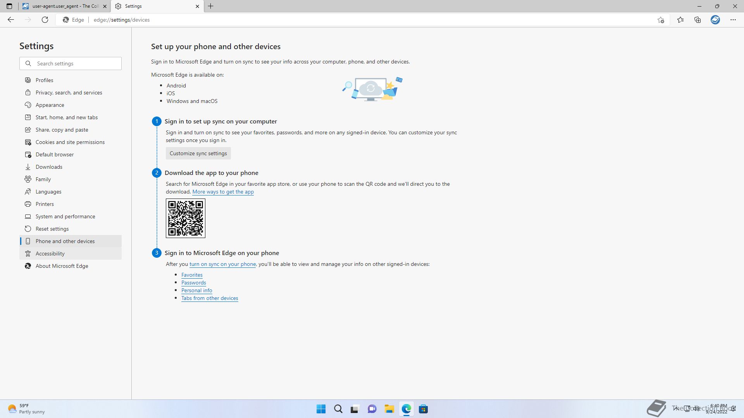Go to Reset settings

click(x=71, y=229)
